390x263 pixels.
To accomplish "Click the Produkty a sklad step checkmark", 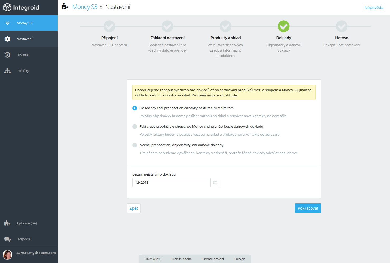I will (x=225, y=26).
